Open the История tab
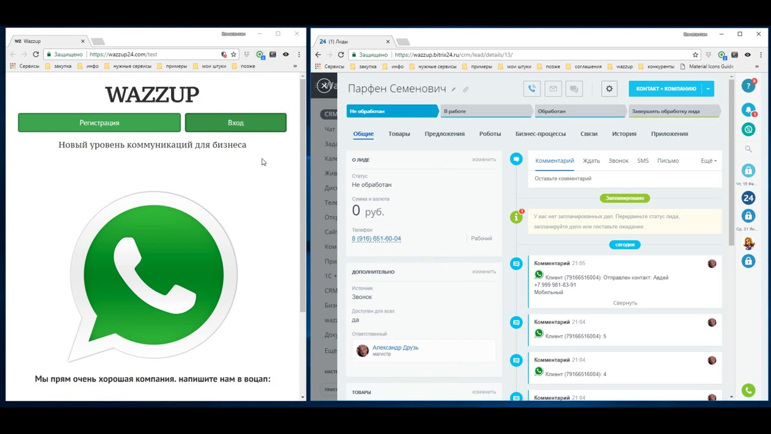This screenshot has height=434, width=771. click(x=624, y=134)
